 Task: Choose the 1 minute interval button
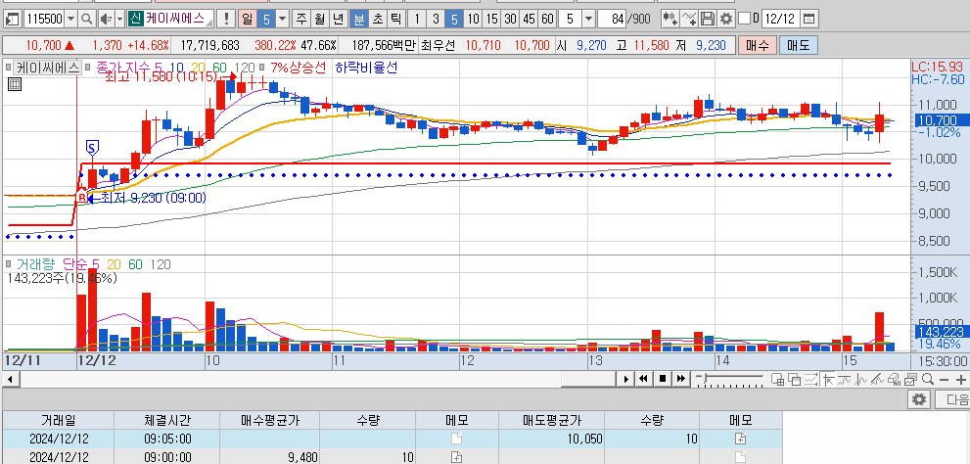[417, 19]
